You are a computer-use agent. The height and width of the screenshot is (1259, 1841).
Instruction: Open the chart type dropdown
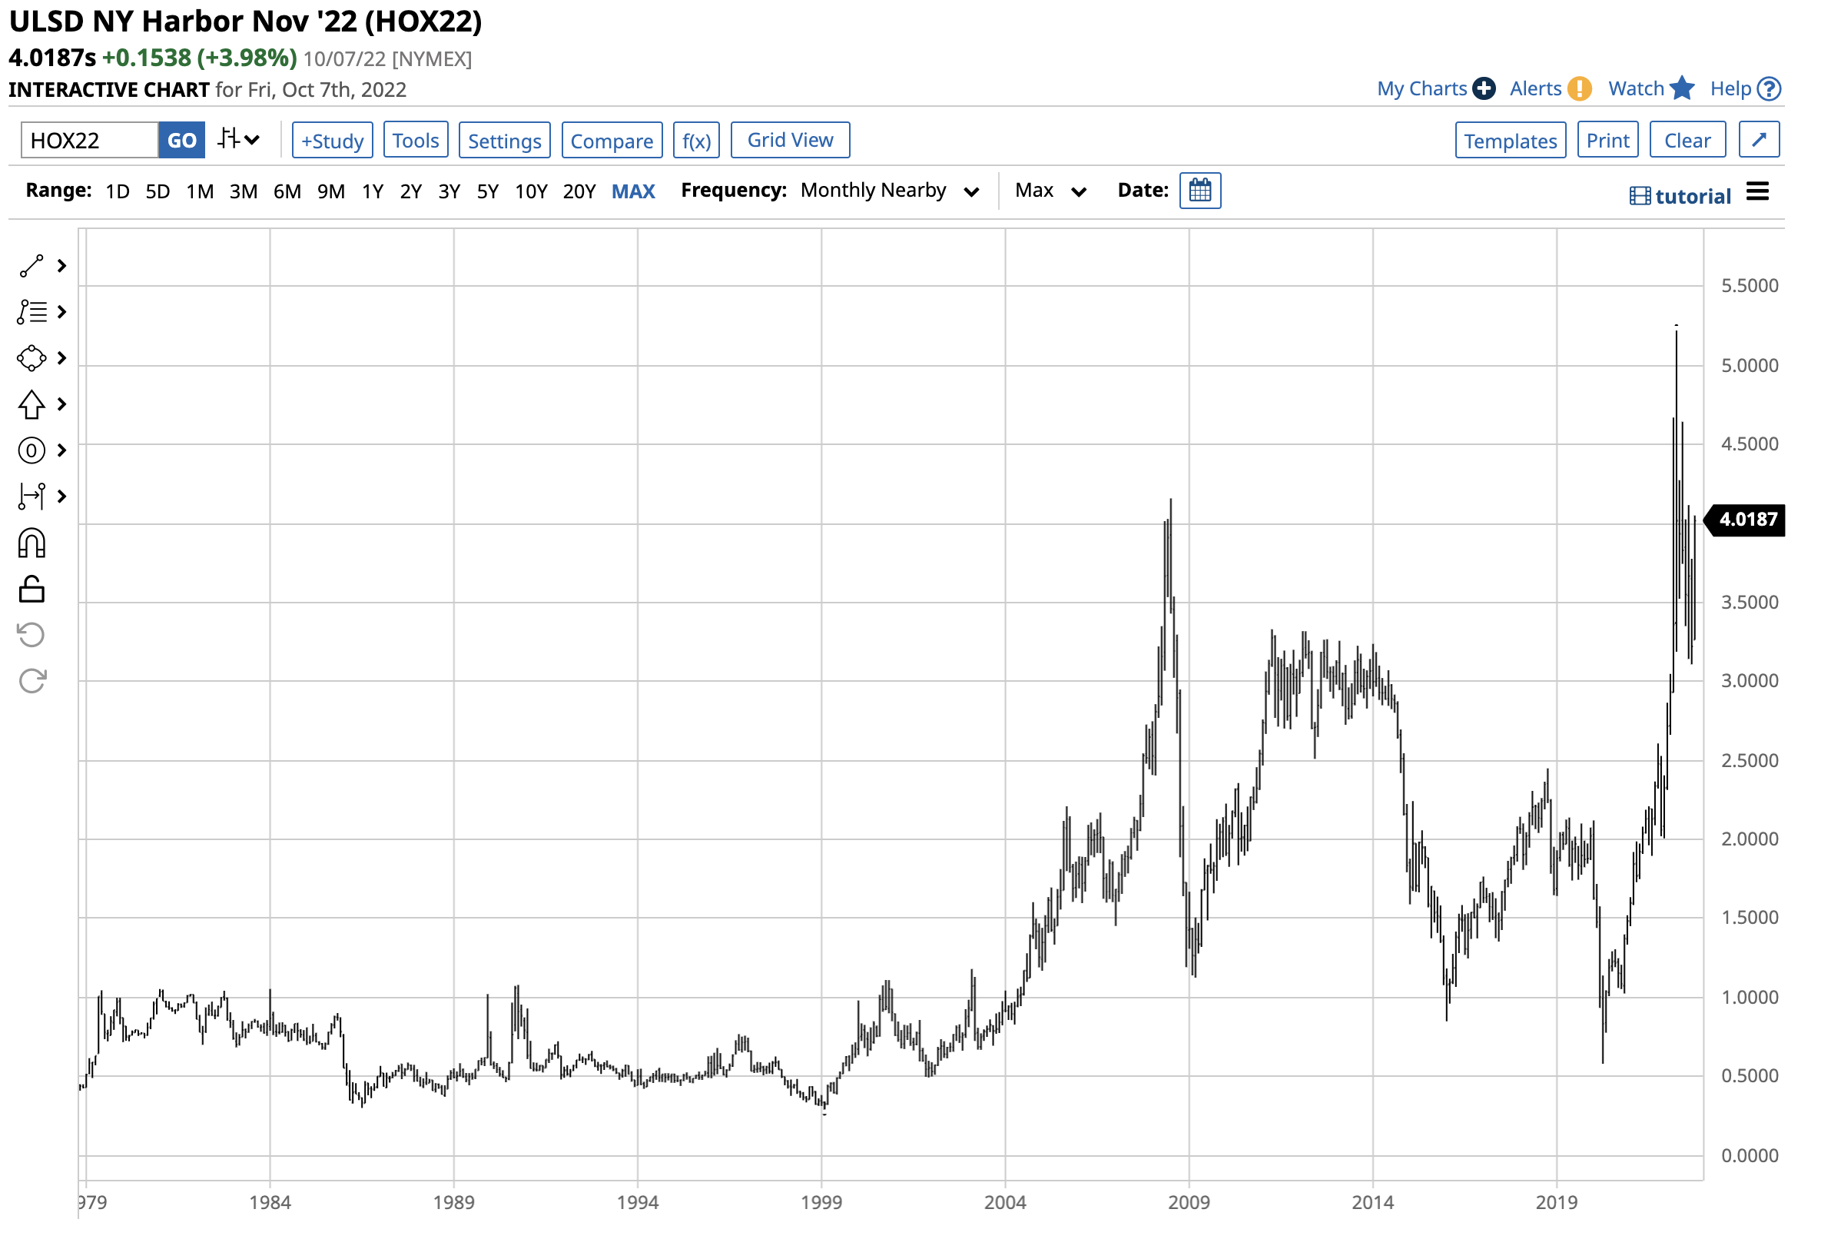tap(238, 140)
